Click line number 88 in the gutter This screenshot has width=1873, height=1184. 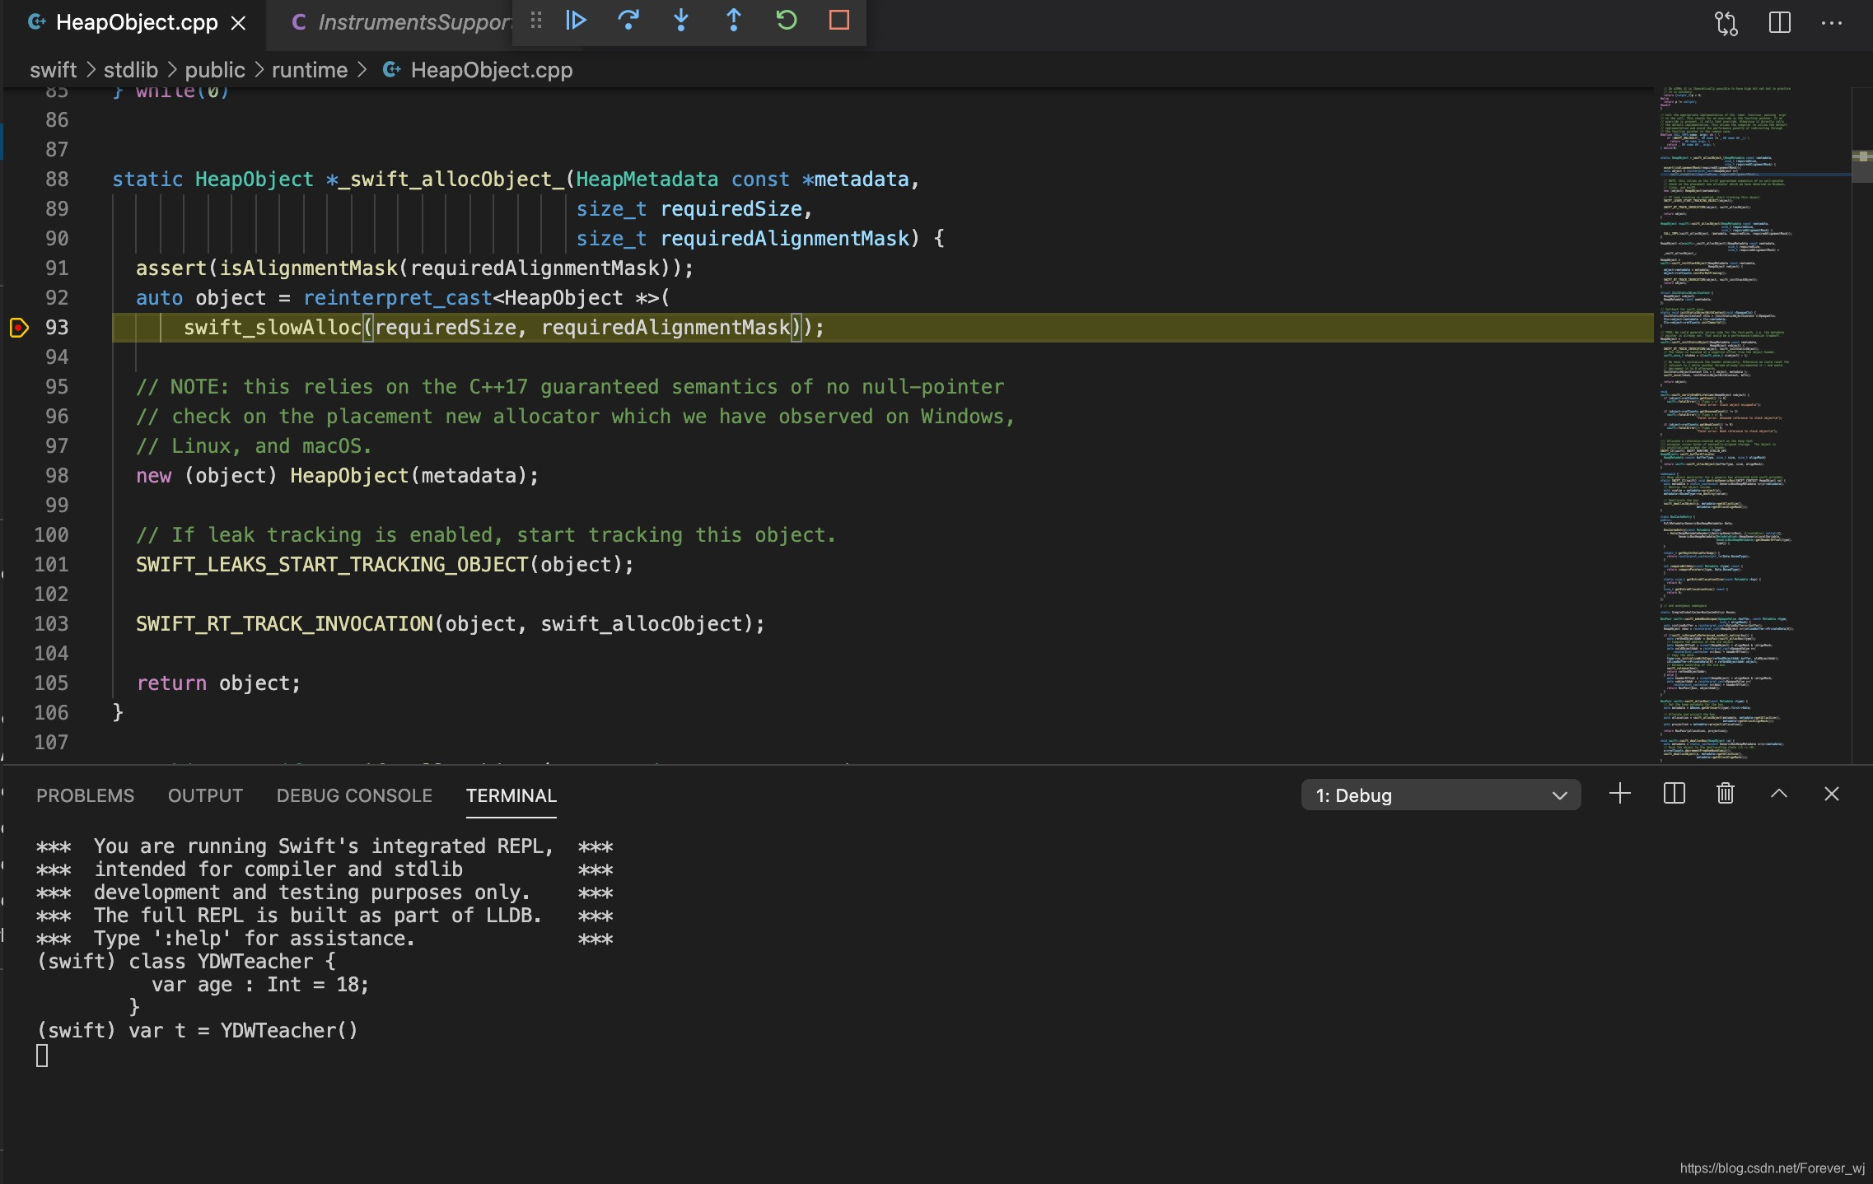coord(57,179)
